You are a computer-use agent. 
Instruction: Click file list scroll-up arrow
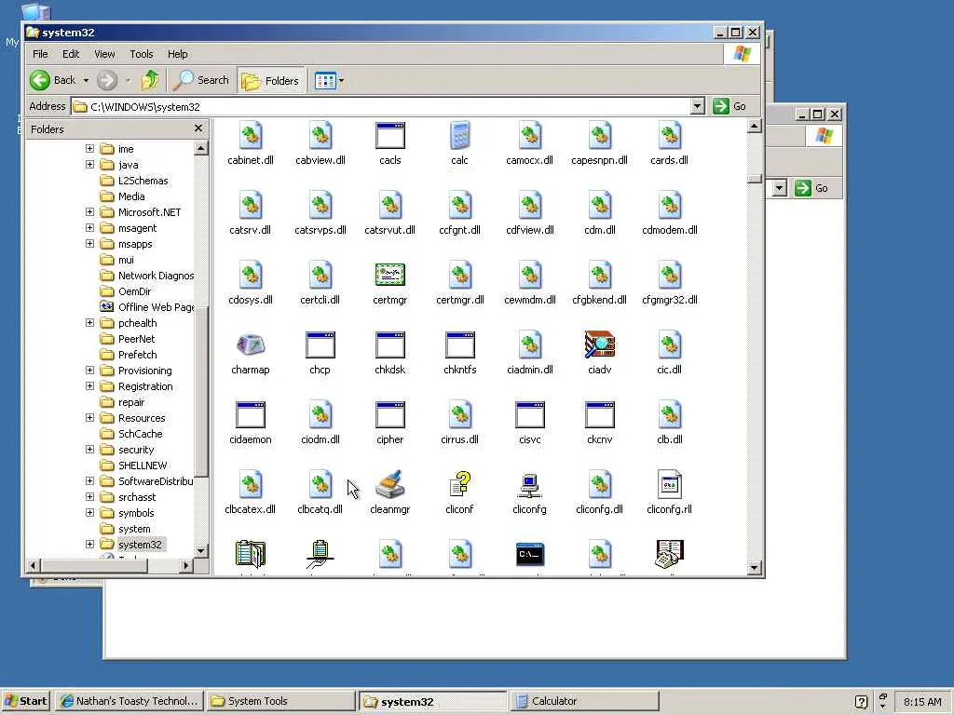pyautogui.click(x=754, y=127)
